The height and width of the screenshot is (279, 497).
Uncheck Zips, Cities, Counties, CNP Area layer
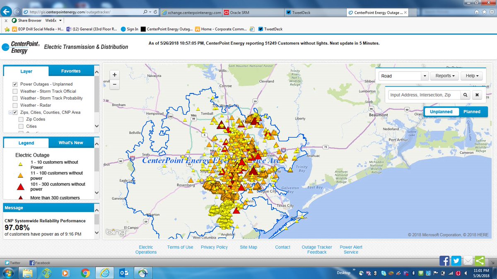click(15, 112)
